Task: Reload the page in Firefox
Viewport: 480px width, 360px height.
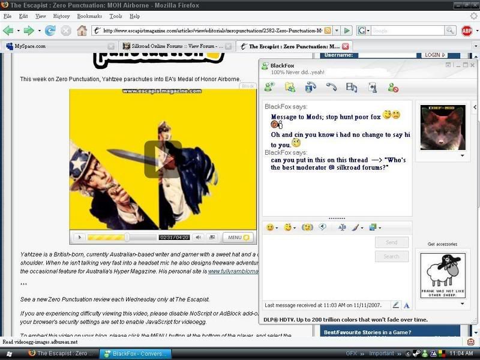Action: (50, 31)
